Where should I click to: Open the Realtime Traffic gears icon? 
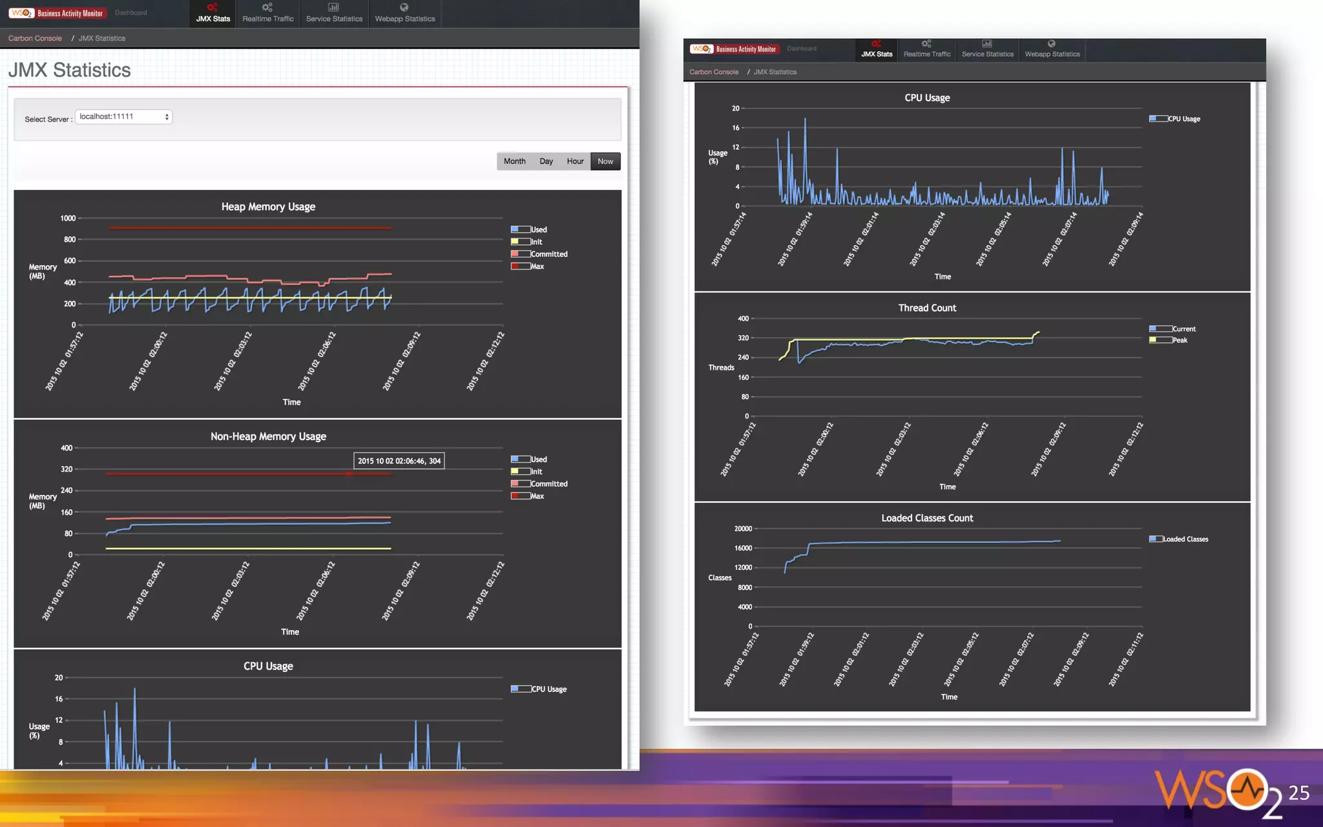(x=267, y=8)
